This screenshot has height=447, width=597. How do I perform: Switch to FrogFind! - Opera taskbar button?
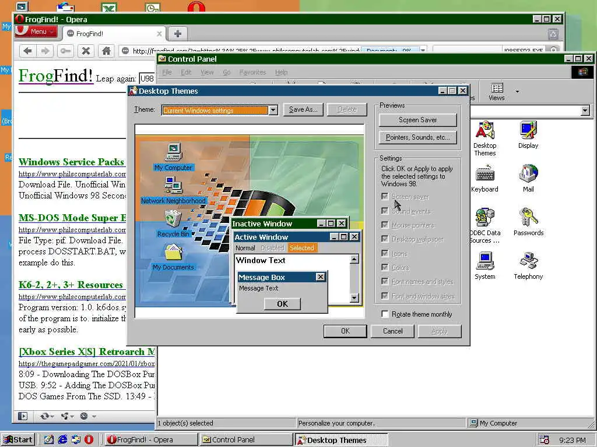pos(150,440)
